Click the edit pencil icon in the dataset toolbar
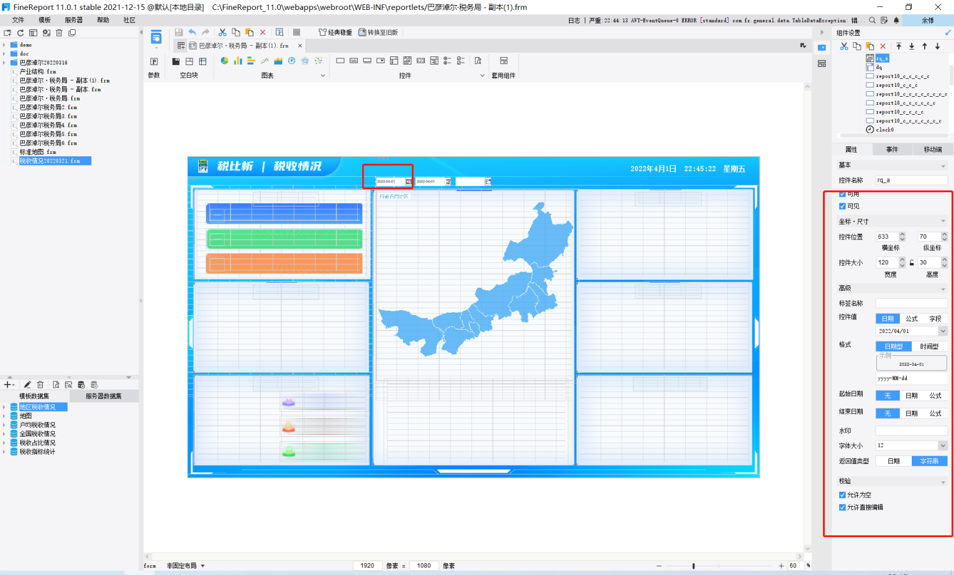Viewport: 954px width, 575px height. pyautogui.click(x=27, y=385)
